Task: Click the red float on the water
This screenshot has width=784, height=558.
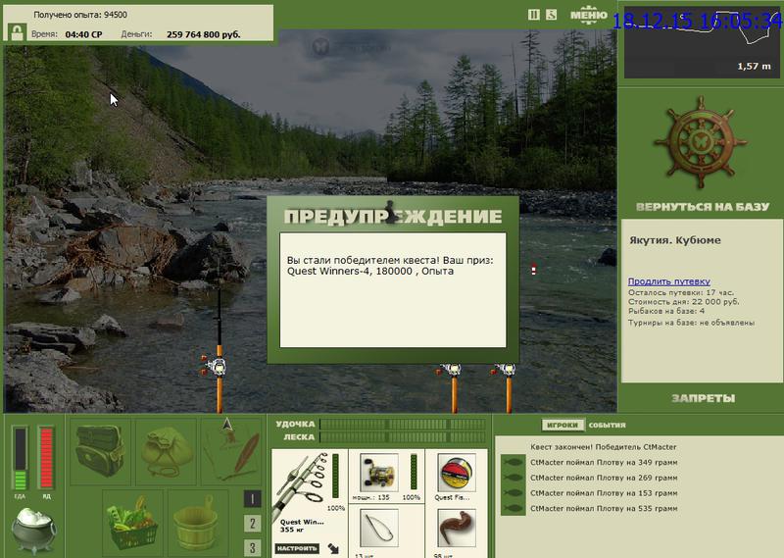Action: point(534,269)
